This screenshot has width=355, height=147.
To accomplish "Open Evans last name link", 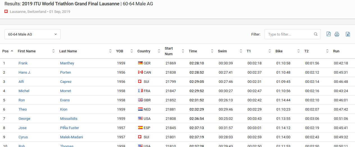I will point(65,100).
